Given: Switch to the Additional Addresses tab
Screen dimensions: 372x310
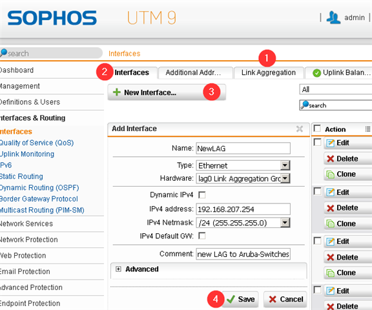Looking at the screenshot, I should click(x=195, y=72).
